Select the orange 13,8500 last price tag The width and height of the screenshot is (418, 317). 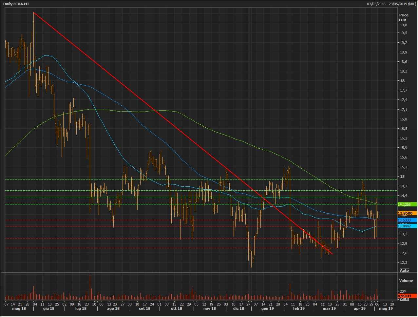[405, 213]
